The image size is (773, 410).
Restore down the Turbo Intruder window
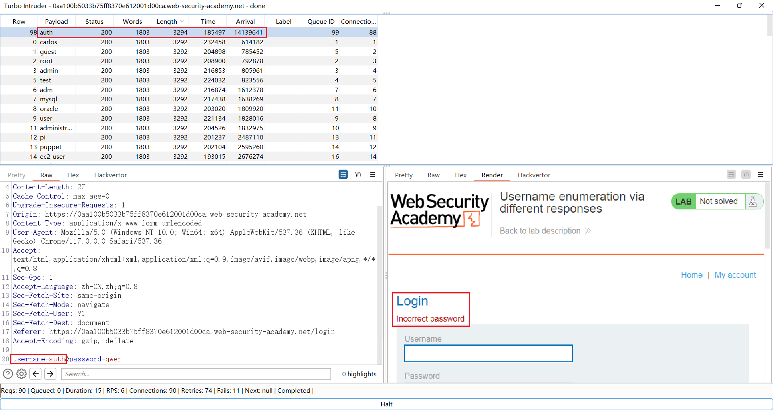click(740, 6)
